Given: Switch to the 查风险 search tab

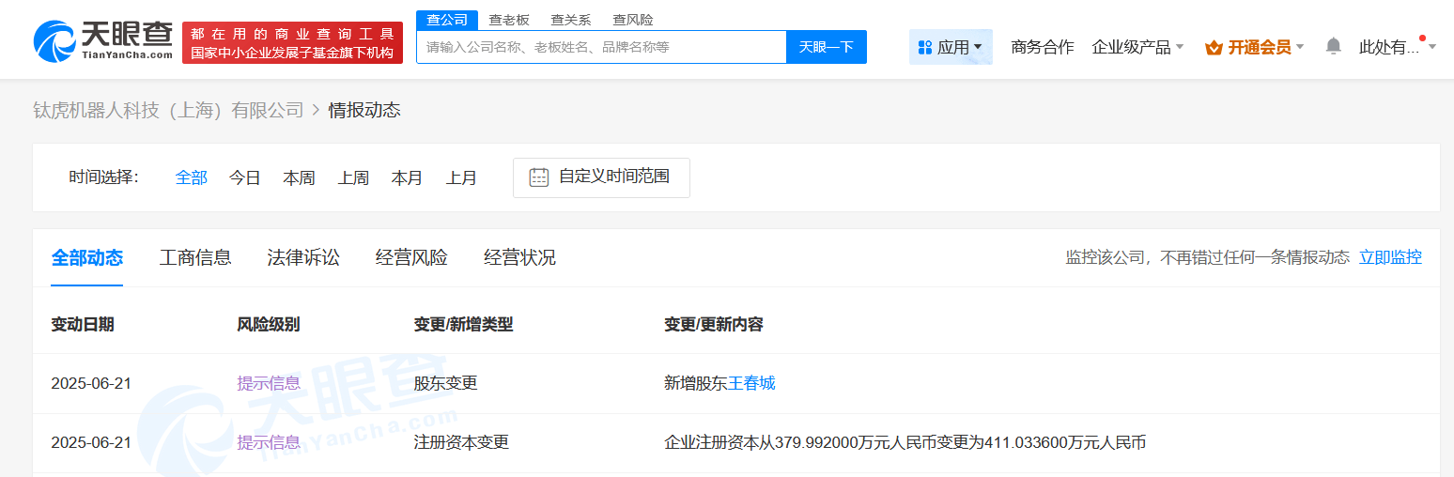Looking at the screenshot, I should pos(633,20).
